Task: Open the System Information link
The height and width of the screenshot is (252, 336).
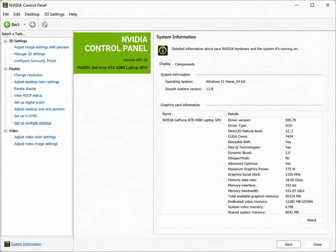Action: (x=26, y=244)
